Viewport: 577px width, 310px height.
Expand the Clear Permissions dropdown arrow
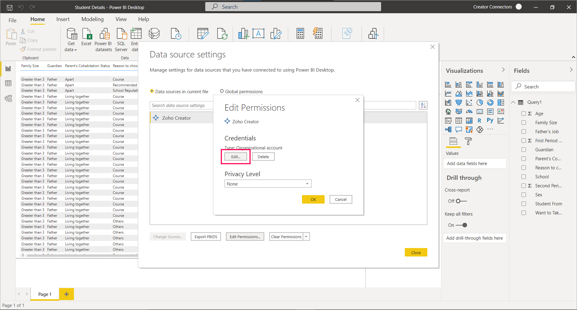[x=306, y=237]
